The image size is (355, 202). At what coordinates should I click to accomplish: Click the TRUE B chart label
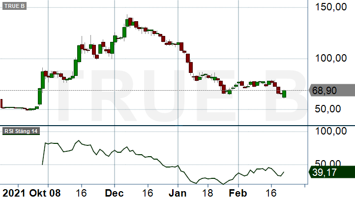coord(14,6)
